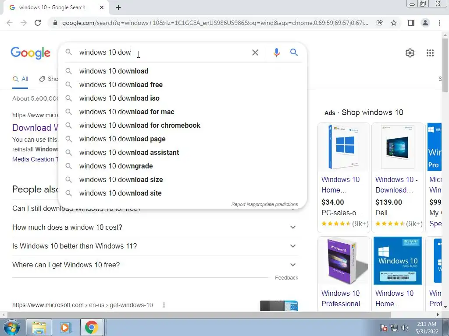This screenshot has height=336, width=449.
Task: Open the 'Media Creation T...' sitelink
Action: click(35, 159)
